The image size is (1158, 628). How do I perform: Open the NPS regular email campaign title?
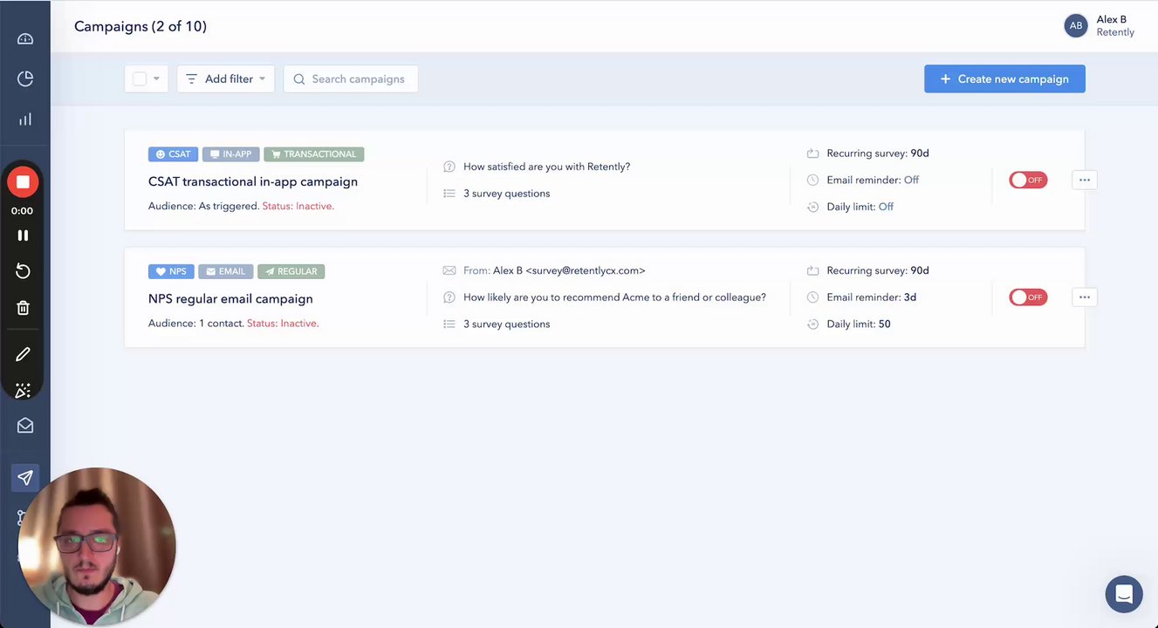pyautogui.click(x=230, y=298)
